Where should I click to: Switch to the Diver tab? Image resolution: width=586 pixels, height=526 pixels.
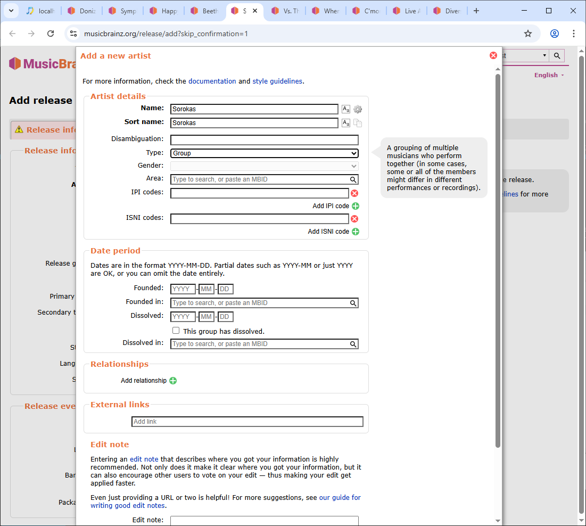click(447, 11)
